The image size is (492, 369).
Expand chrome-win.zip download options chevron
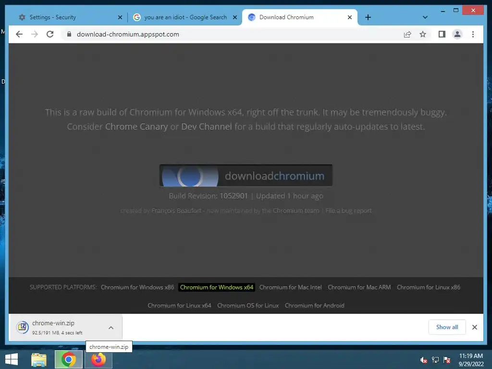point(111,328)
